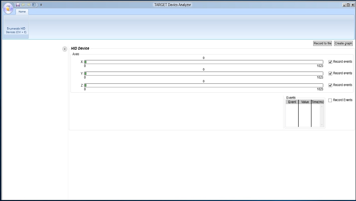356x201 pixels.
Task: Enable the Record Events checkbox for Events table
Action: [x=330, y=100]
